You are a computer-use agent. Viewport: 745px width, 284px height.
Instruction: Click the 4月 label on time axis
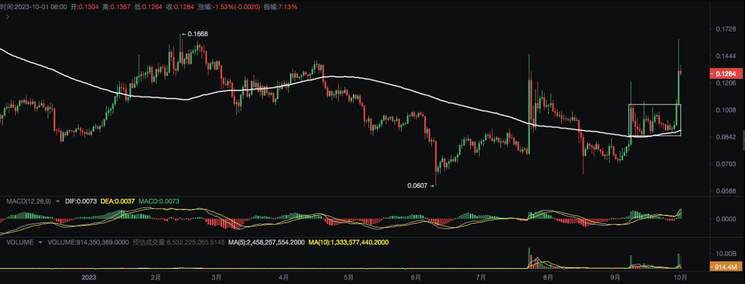(283, 278)
